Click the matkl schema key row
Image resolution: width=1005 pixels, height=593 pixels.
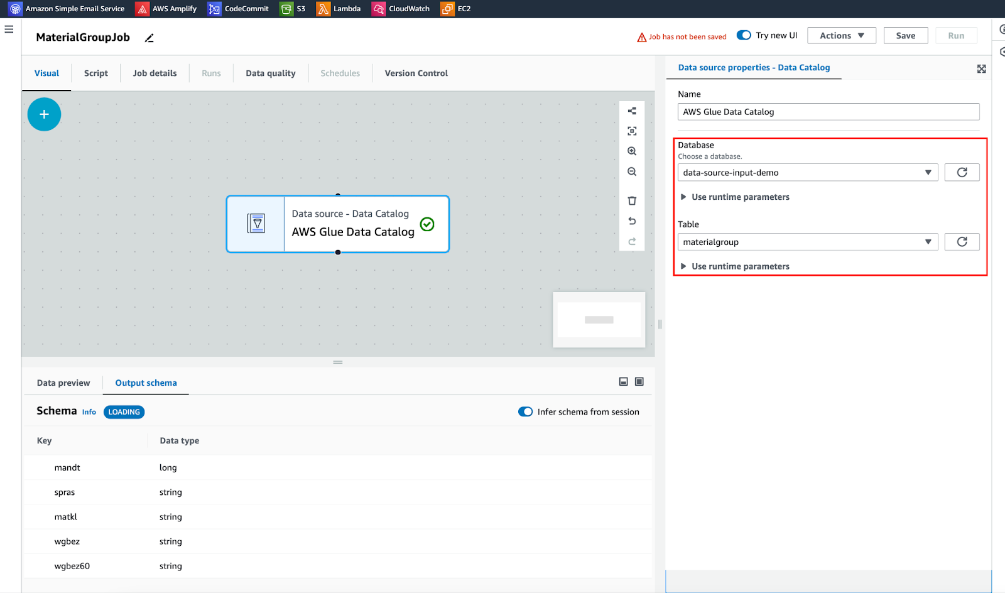338,517
